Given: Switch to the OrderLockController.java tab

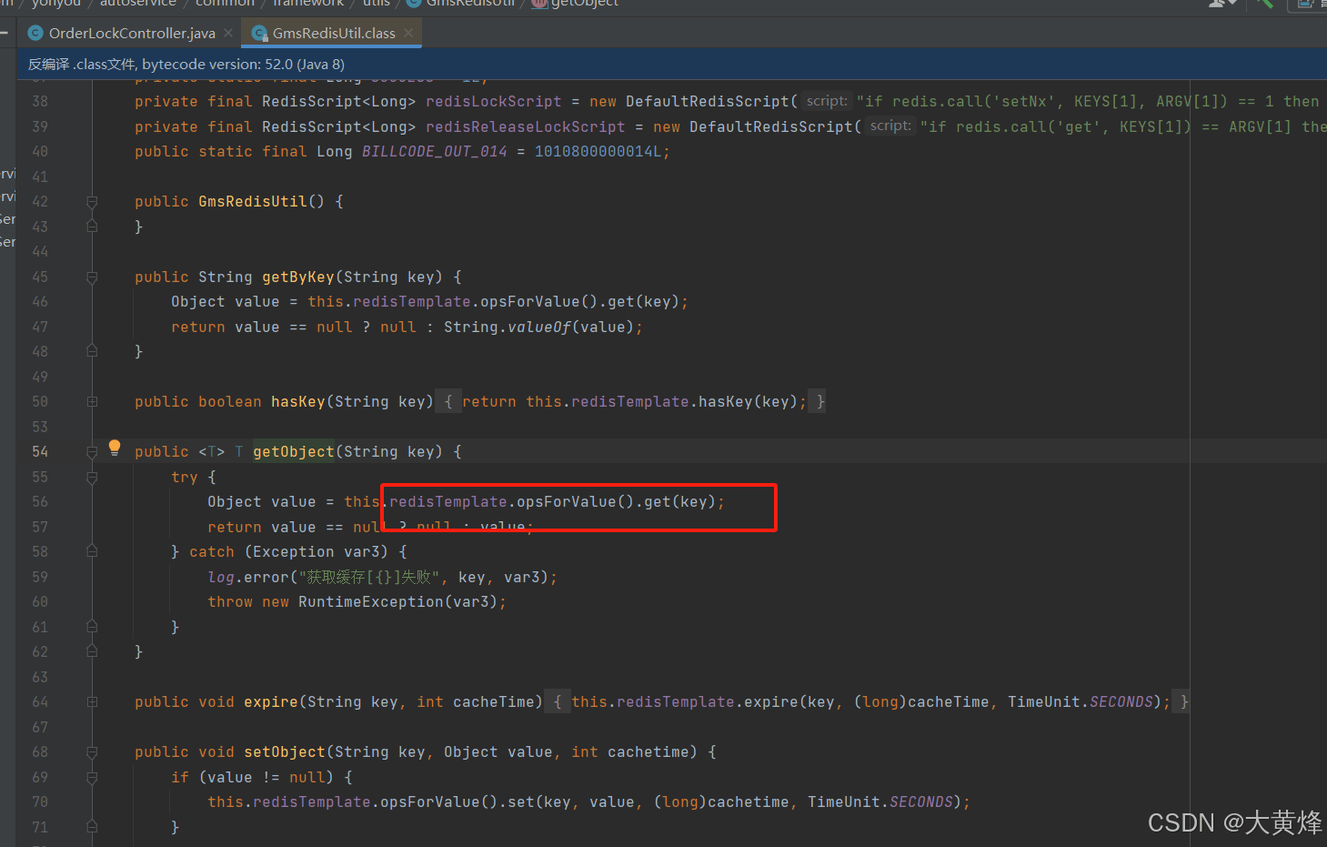Looking at the screenshot, I should pos(132,34).
